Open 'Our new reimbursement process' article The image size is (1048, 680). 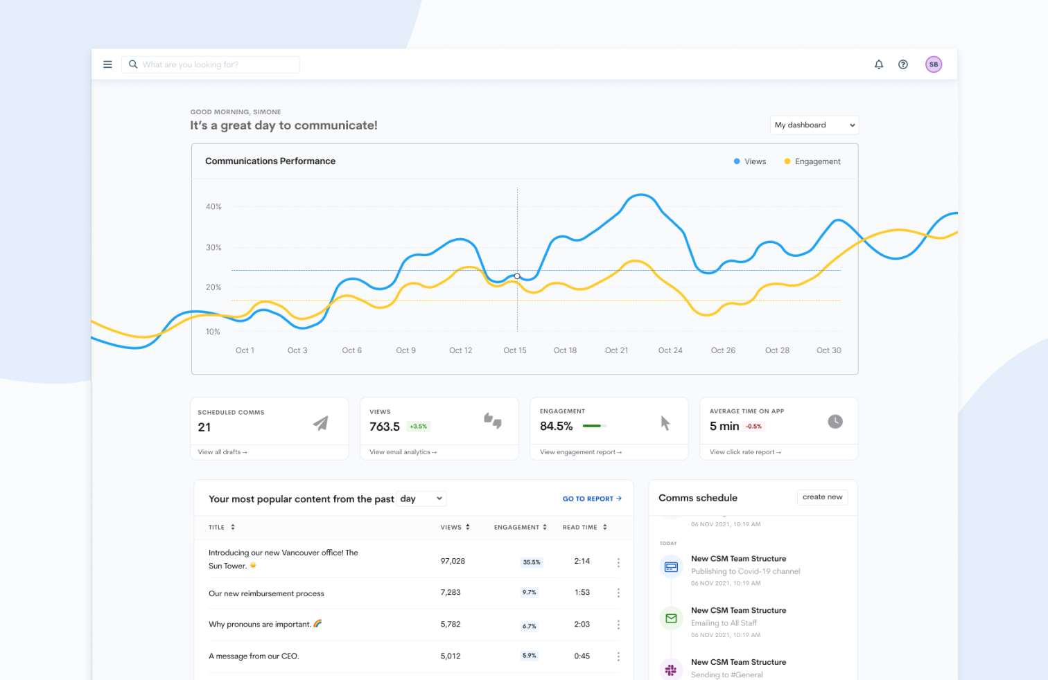point(266,593)
